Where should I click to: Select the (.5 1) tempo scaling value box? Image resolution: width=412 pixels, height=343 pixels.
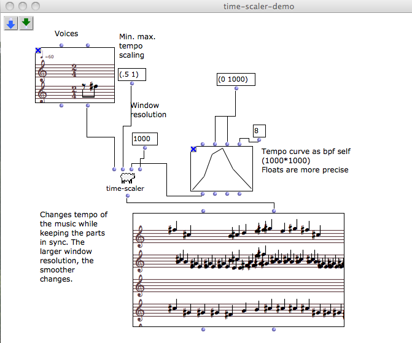point(131,74)
